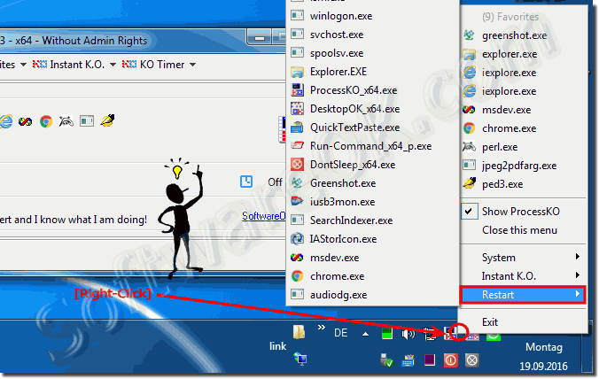Image resolution: width=599 pixels, height=379 pixels.
Task: Open the Restart submenu entry
Action: [524, 295]
